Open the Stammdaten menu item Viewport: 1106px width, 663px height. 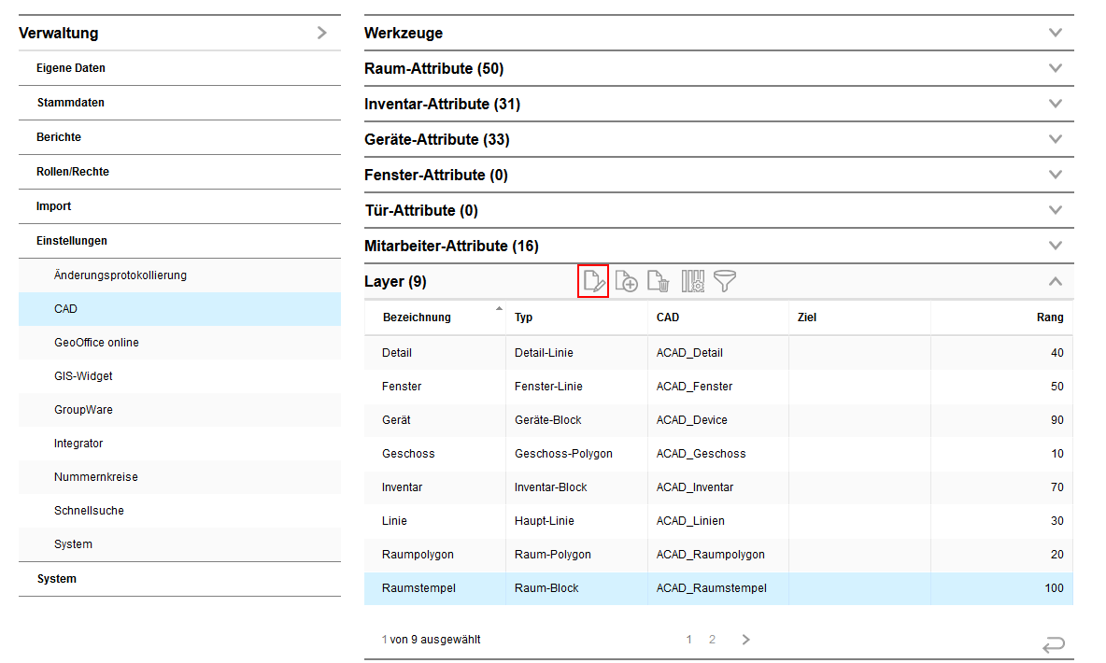pyautogui.click(x=71, y=103)
